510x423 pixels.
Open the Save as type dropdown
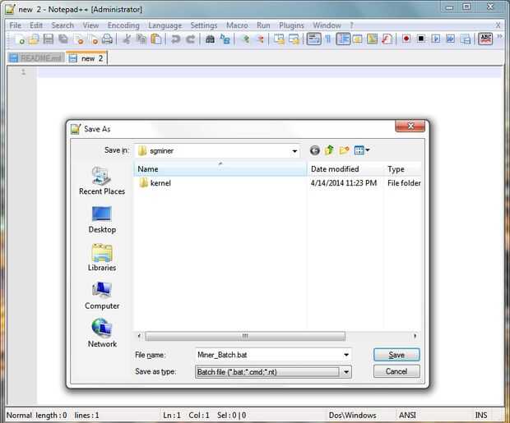[x=346, y=372]
